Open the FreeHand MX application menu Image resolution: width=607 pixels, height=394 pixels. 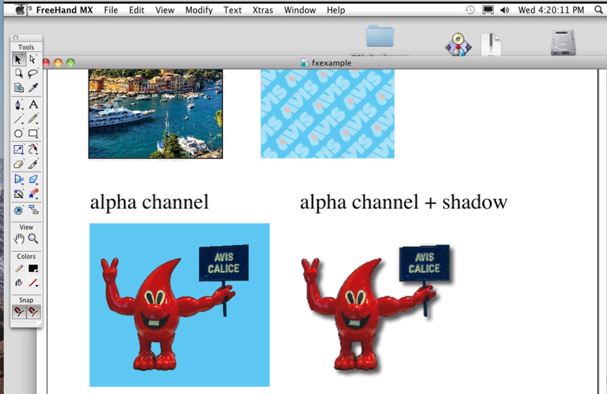click(65, 10)
